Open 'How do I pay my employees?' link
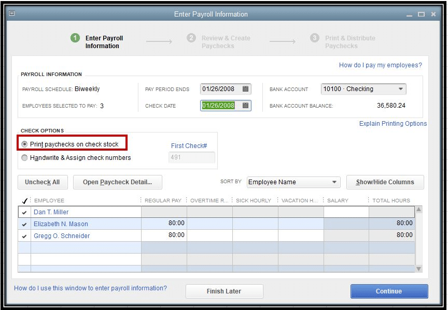 380,65
